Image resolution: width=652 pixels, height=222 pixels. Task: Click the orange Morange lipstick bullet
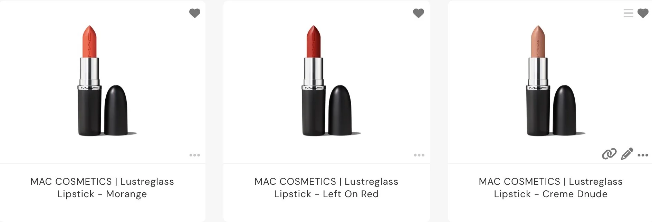point(89,41)
